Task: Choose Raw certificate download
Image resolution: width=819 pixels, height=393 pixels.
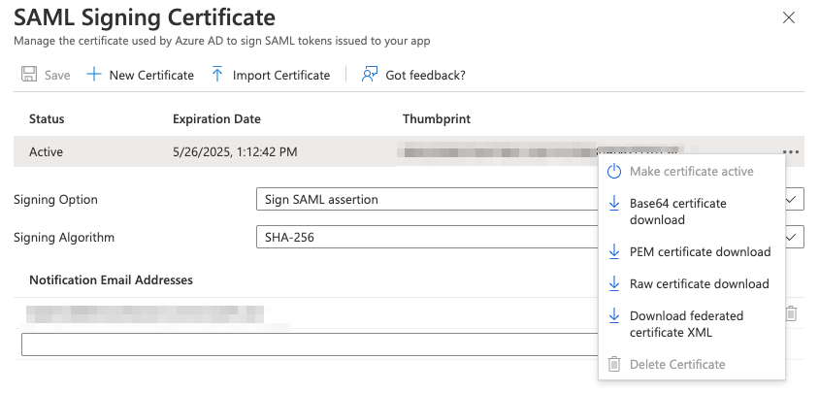Action: pos(692,283)
